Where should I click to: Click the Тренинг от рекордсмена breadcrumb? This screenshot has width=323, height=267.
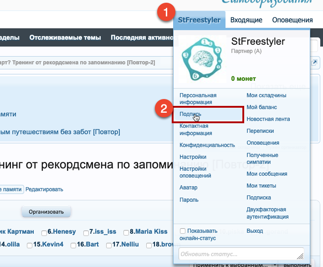click(77, 63)
